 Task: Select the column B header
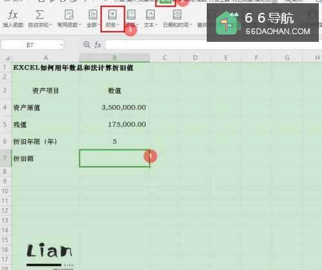(x=115, y=58)
